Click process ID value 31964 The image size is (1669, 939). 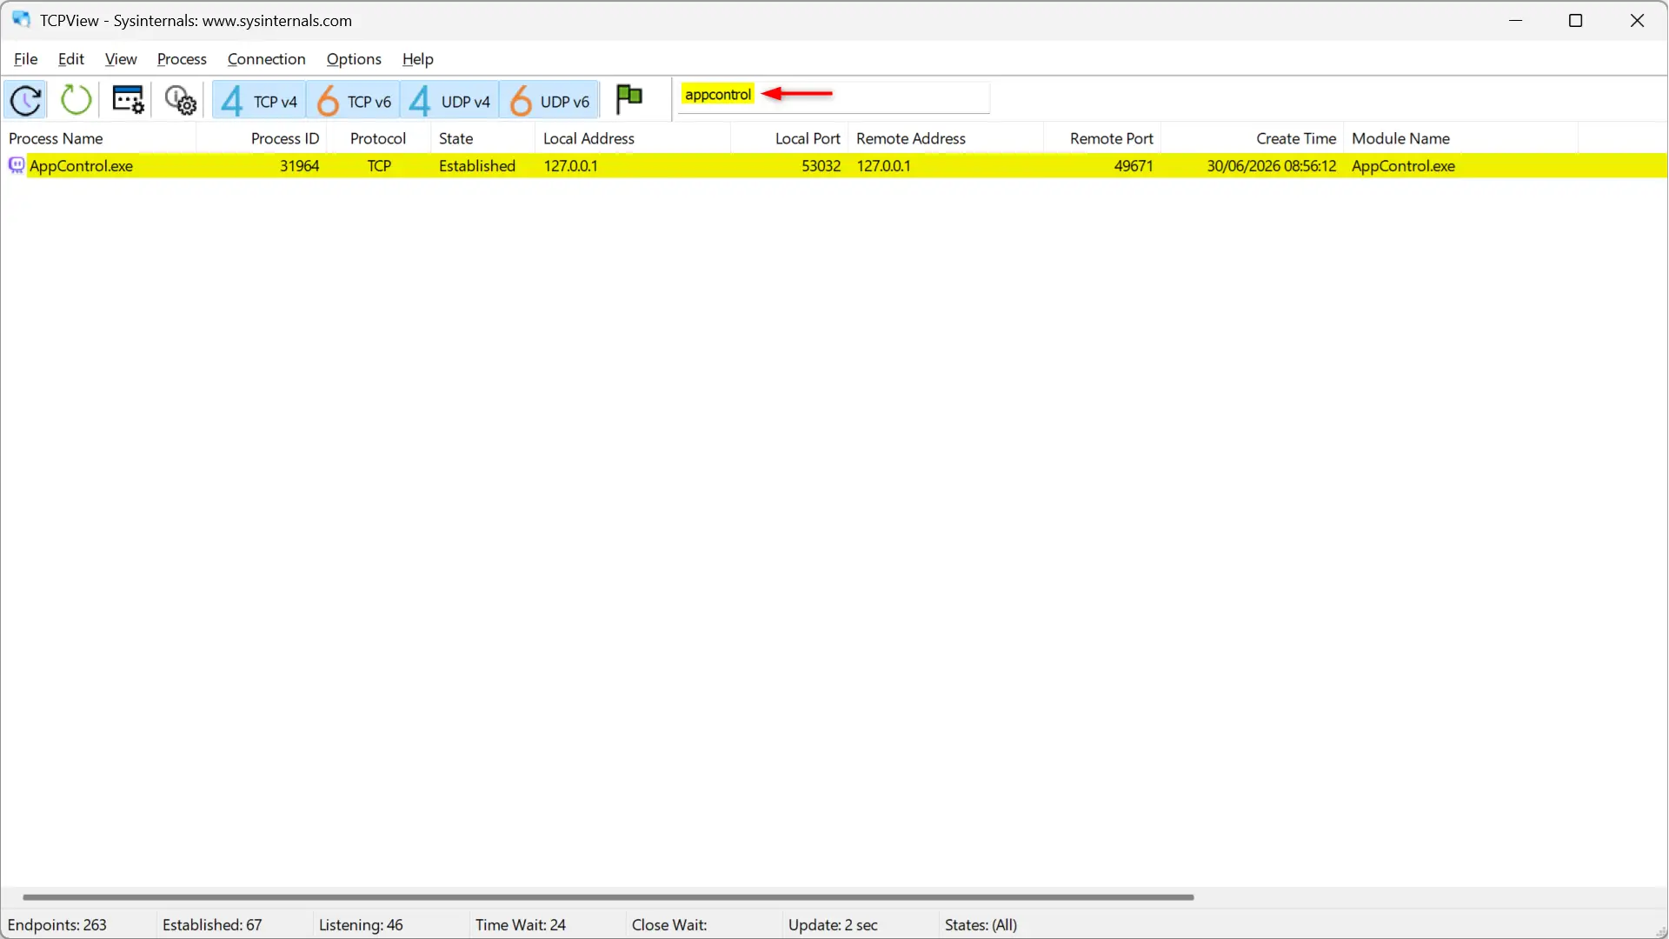point(299,166)
